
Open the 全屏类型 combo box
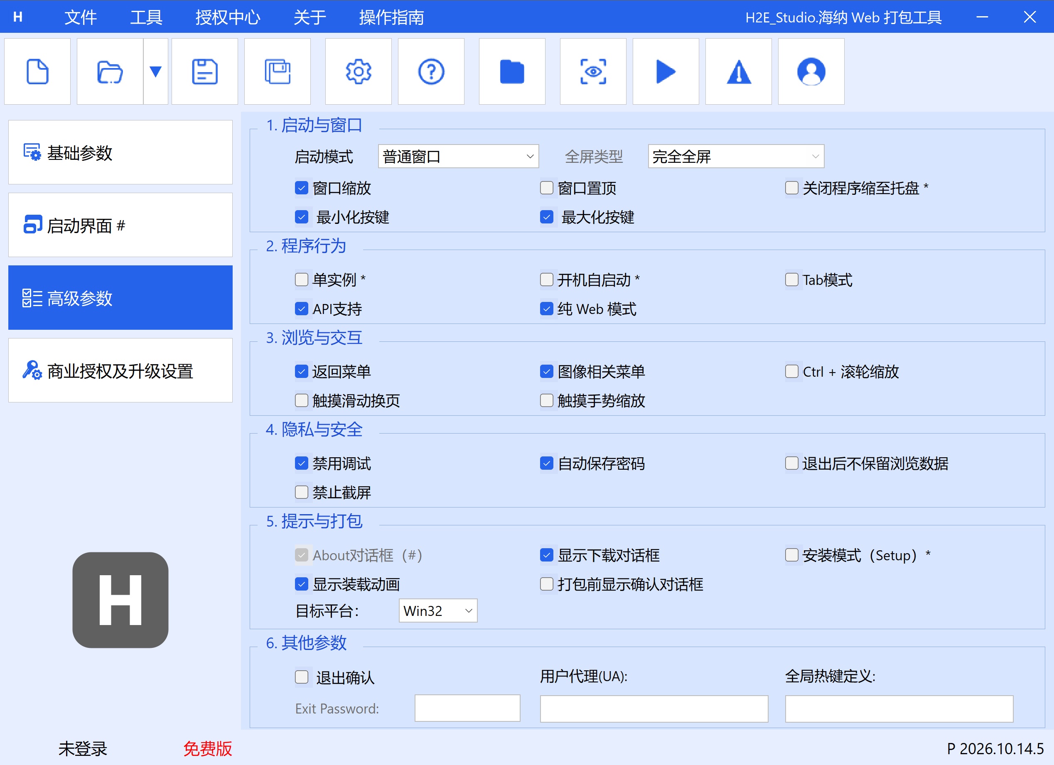736,157
